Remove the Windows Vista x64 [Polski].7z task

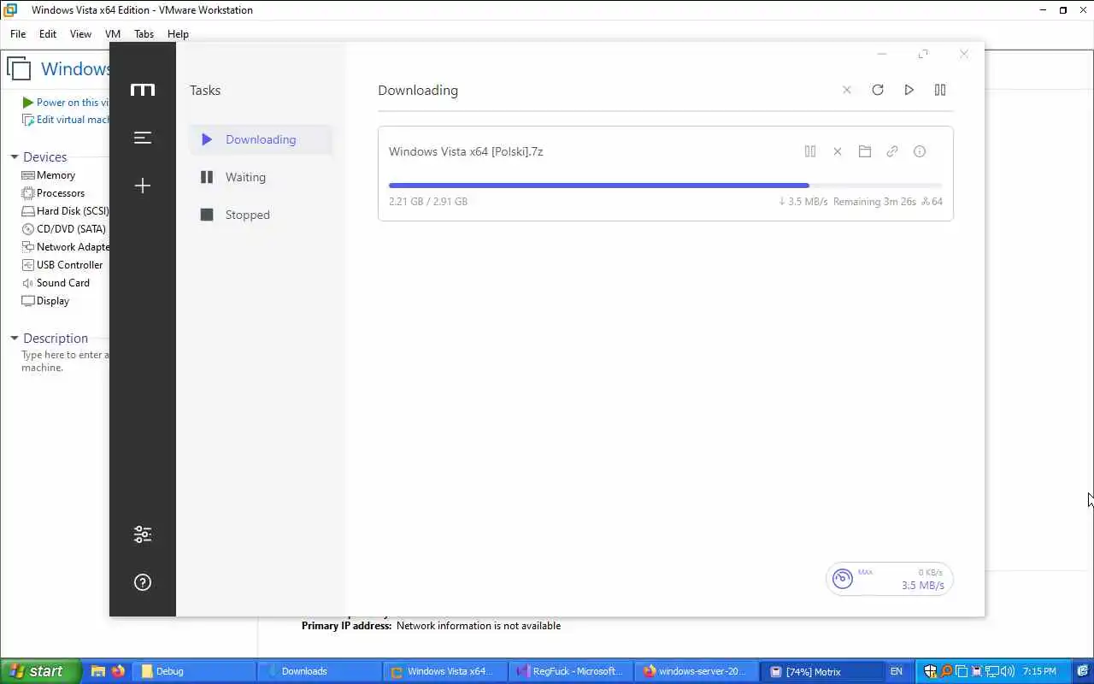838,151
